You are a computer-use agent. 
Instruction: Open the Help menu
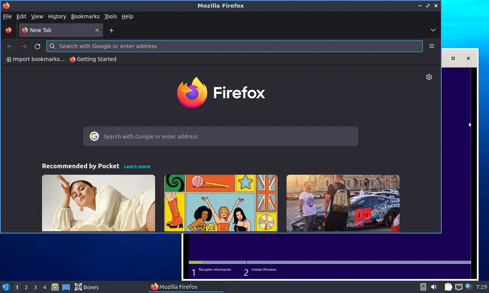pyautogui.click(x=128, y=16)
